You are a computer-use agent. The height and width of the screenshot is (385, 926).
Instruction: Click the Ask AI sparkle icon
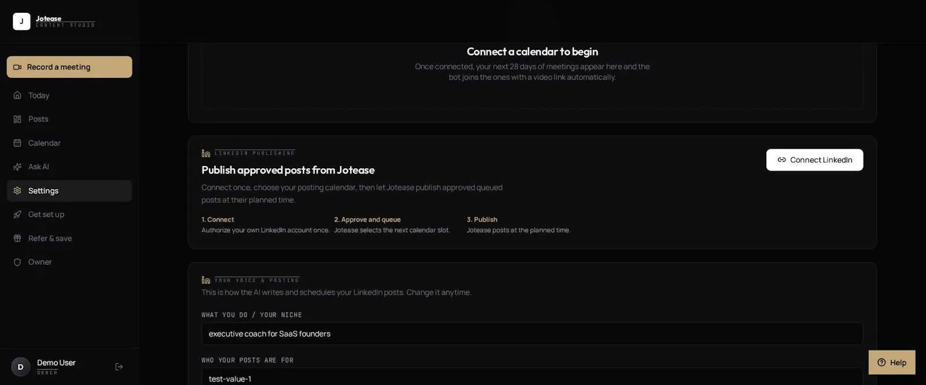tap(17, 166)
